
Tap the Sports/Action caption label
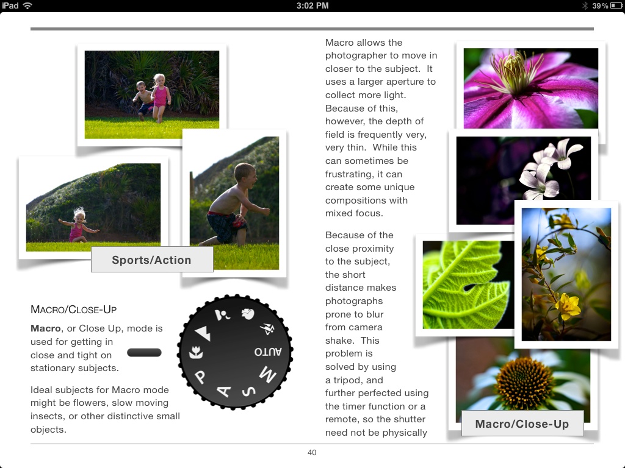coord(152,260)
